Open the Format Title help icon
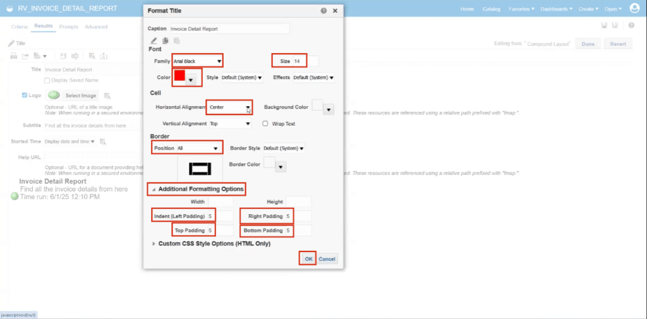Screen dimensions: 647x319 click(324, 11)
